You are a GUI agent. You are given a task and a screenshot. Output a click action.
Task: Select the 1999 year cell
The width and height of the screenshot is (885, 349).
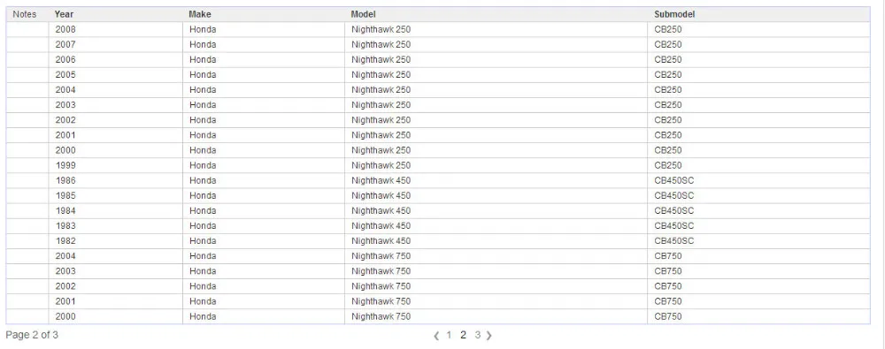[65, 165]
